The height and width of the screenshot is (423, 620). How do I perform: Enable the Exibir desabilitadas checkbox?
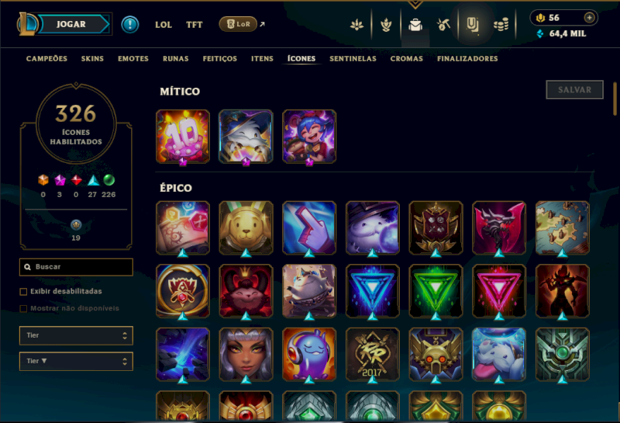23,292
